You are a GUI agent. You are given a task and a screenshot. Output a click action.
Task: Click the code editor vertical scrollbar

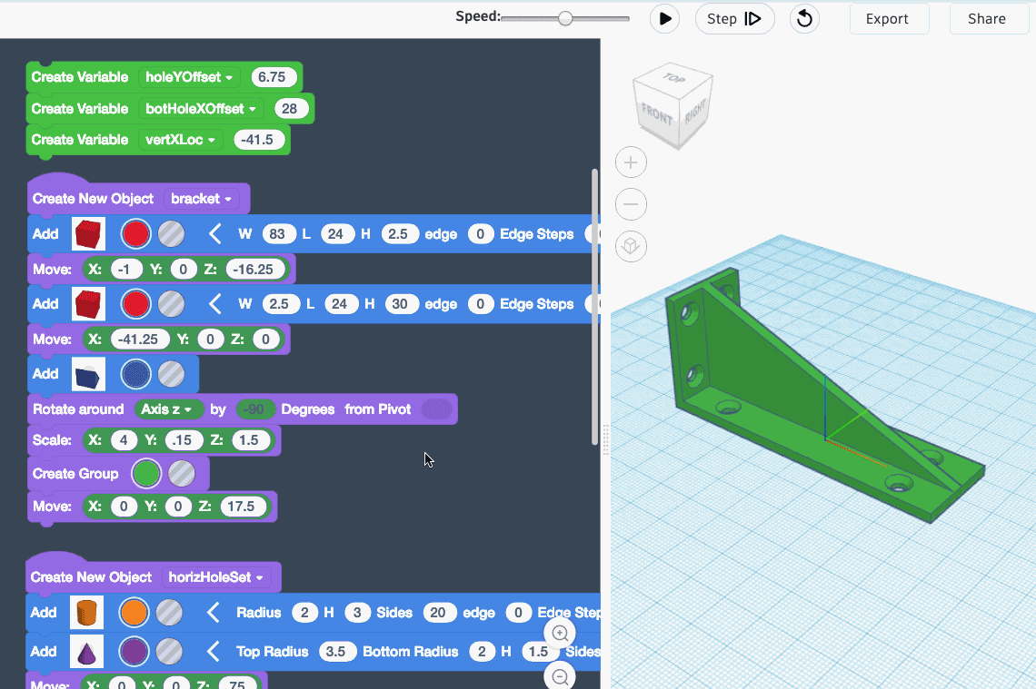pyautogui.click(x=594, y=307)
